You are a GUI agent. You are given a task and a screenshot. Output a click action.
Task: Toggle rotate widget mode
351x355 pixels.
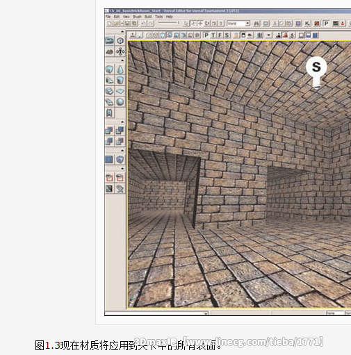pos(207,24)
